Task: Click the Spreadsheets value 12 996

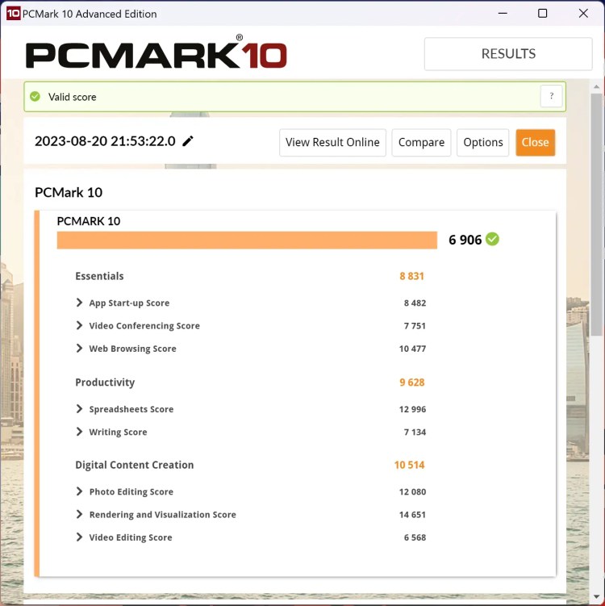Action: tap(412, 409)
